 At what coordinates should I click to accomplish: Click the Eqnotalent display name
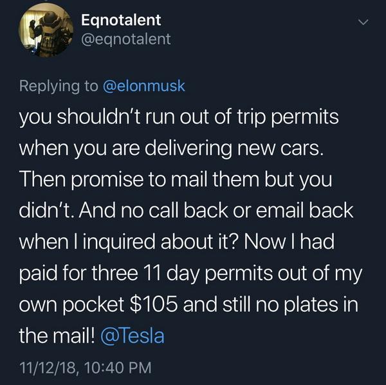(x=121, y=20)
